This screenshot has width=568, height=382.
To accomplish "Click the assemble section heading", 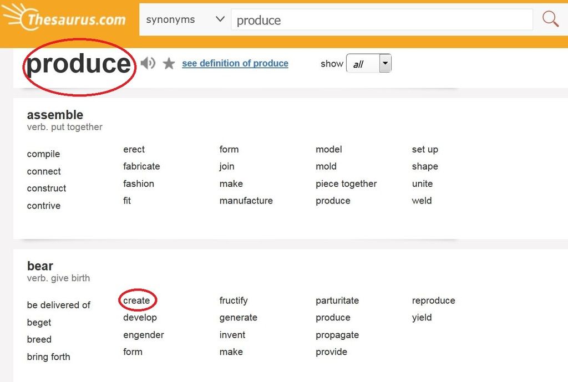I will (x=55, y=115).
